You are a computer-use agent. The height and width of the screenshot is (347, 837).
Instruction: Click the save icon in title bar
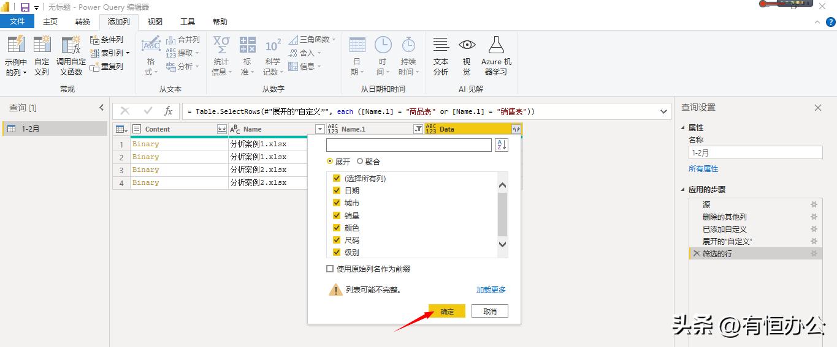[x=25, y=7]
